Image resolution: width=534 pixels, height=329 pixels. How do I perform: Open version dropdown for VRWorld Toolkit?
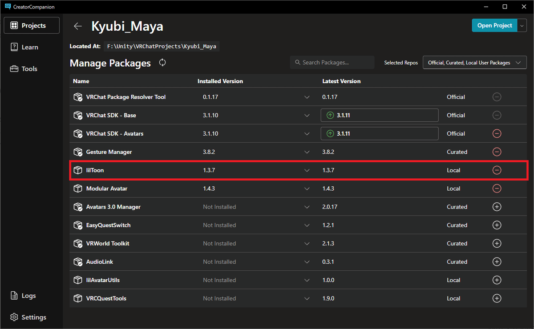point(307,243)
